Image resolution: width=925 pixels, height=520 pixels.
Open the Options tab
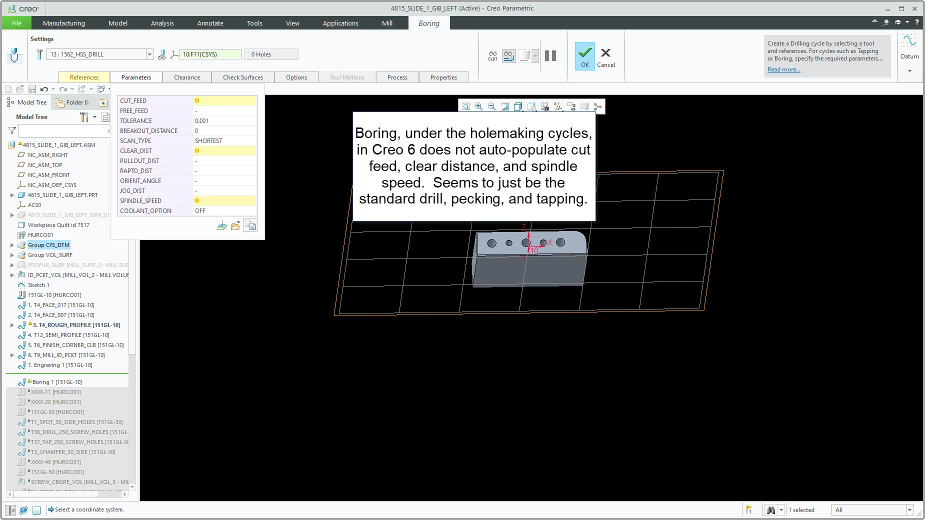pos(296,77)
